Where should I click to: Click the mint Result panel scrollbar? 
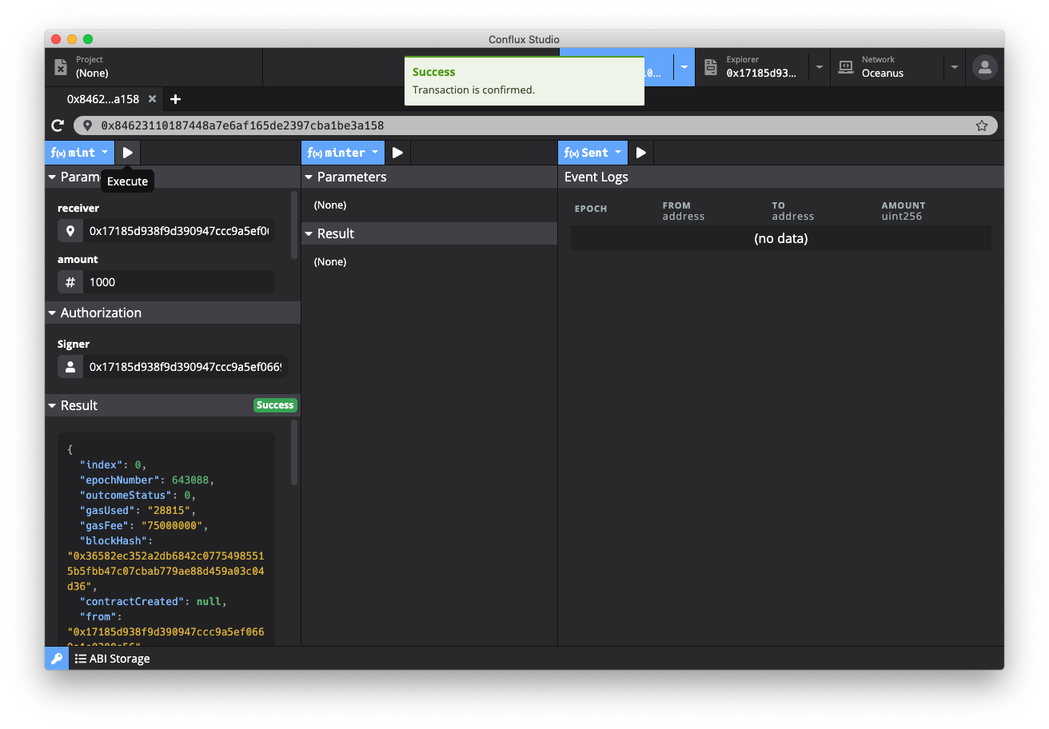294,452
